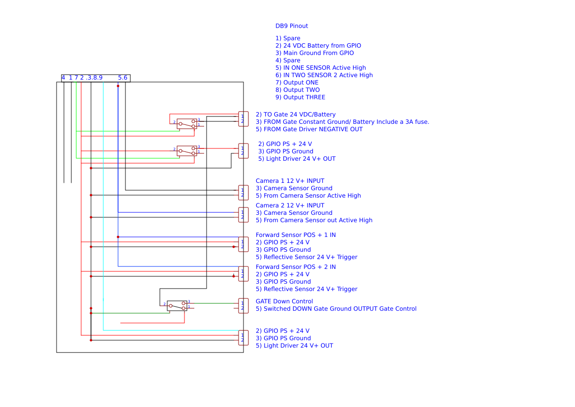Click the red junction dot on the blue wire
The height and width of the screenshot is (407, 575).
tap(118, 85)
